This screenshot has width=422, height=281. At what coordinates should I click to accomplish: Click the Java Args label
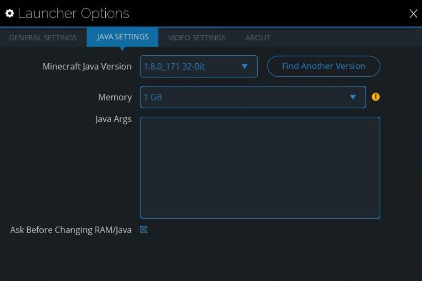coord(113,119)
